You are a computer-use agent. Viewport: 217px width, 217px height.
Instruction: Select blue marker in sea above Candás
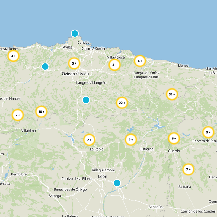coord(75,33)
